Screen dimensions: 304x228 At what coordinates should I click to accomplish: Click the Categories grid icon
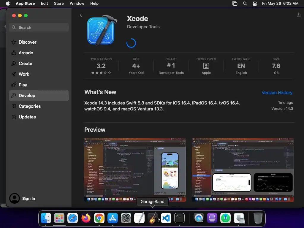click(x=14, y=106)
